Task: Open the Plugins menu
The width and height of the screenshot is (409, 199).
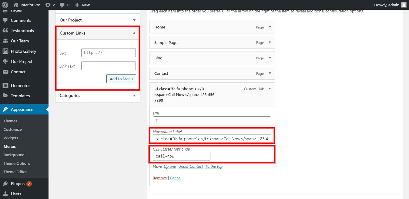Action: point(18,184)
